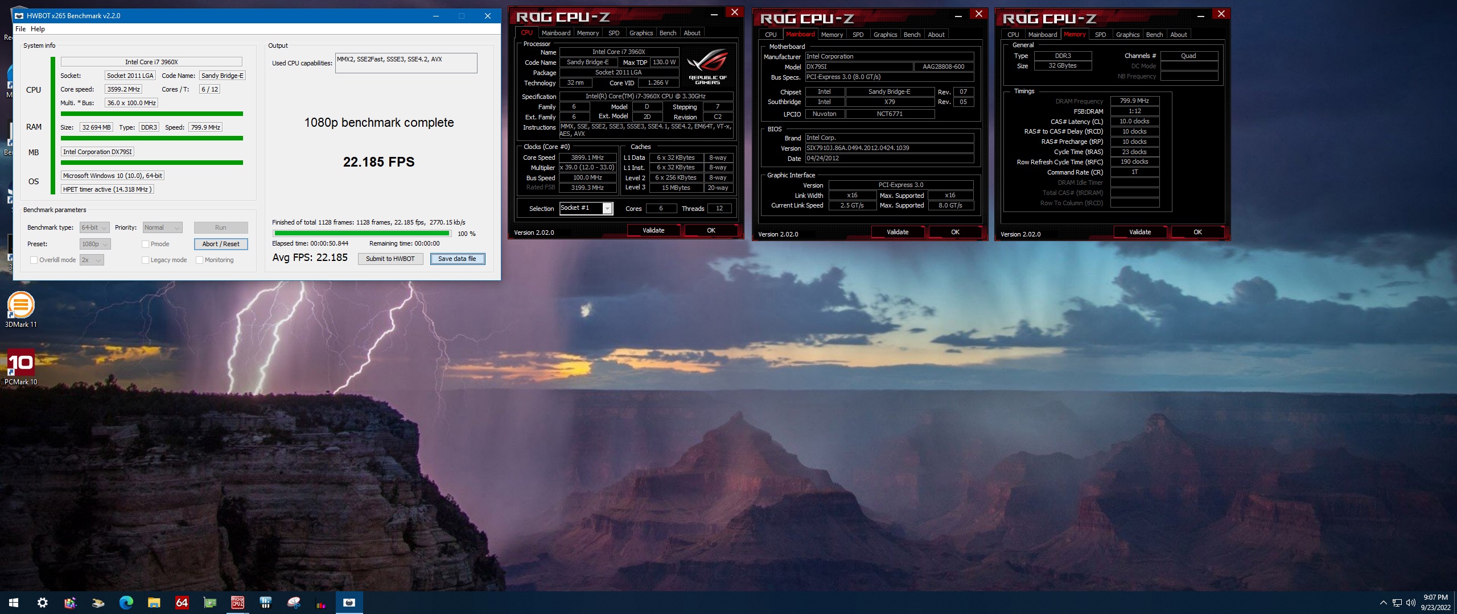The image size is (1457, 614).
Task: Switch to Bench tab in first CPU-Z
Action: (x=668, y=33)
